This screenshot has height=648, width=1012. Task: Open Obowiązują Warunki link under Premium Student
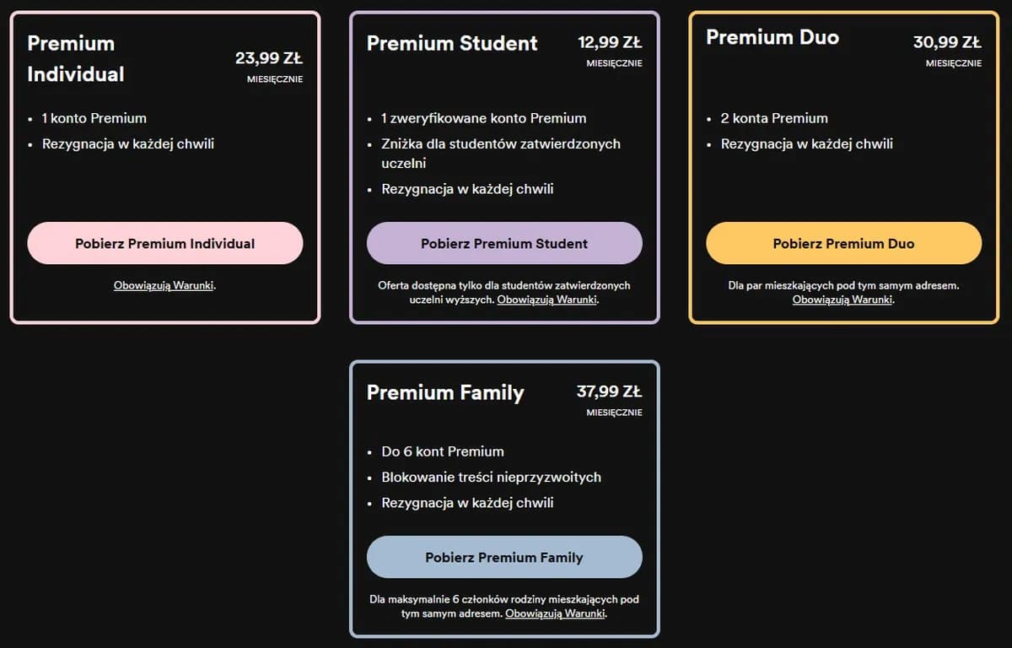click(x=546, y=299)
